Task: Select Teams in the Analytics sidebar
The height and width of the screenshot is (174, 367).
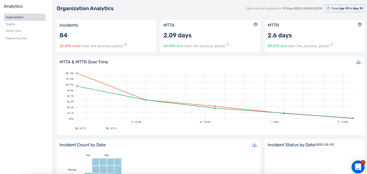Action: coord(10,24)
